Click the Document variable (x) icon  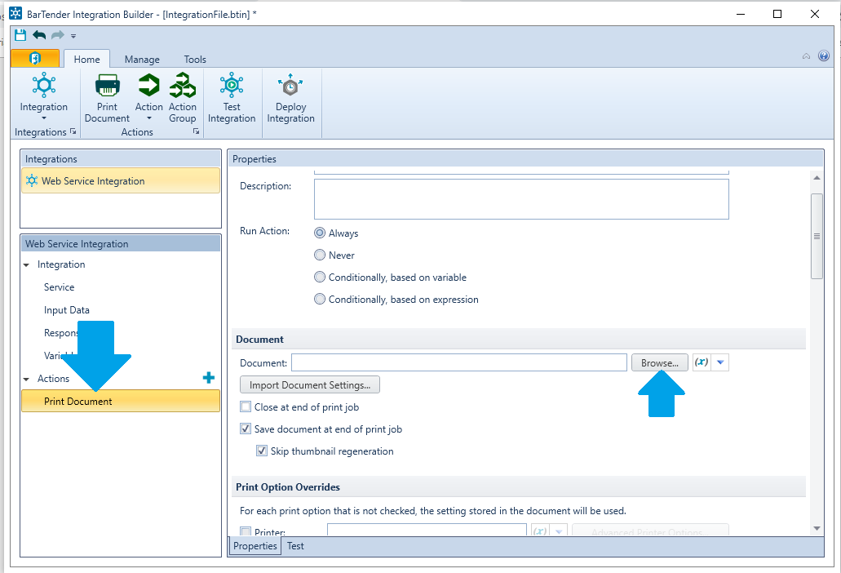coord(702,362)
